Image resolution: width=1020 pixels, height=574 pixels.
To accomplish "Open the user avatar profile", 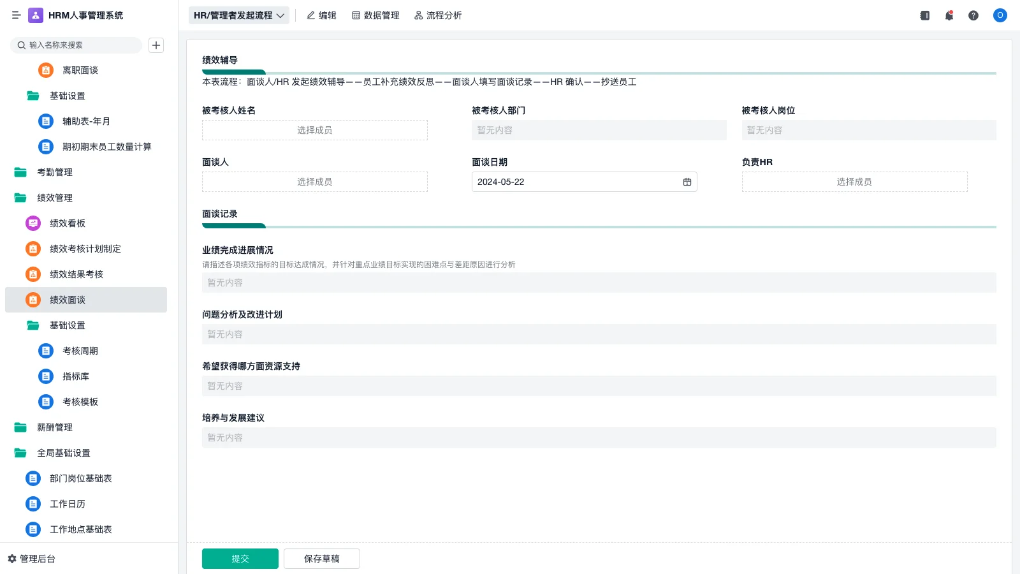I will pyautogui.click(x=1000, y=15).
